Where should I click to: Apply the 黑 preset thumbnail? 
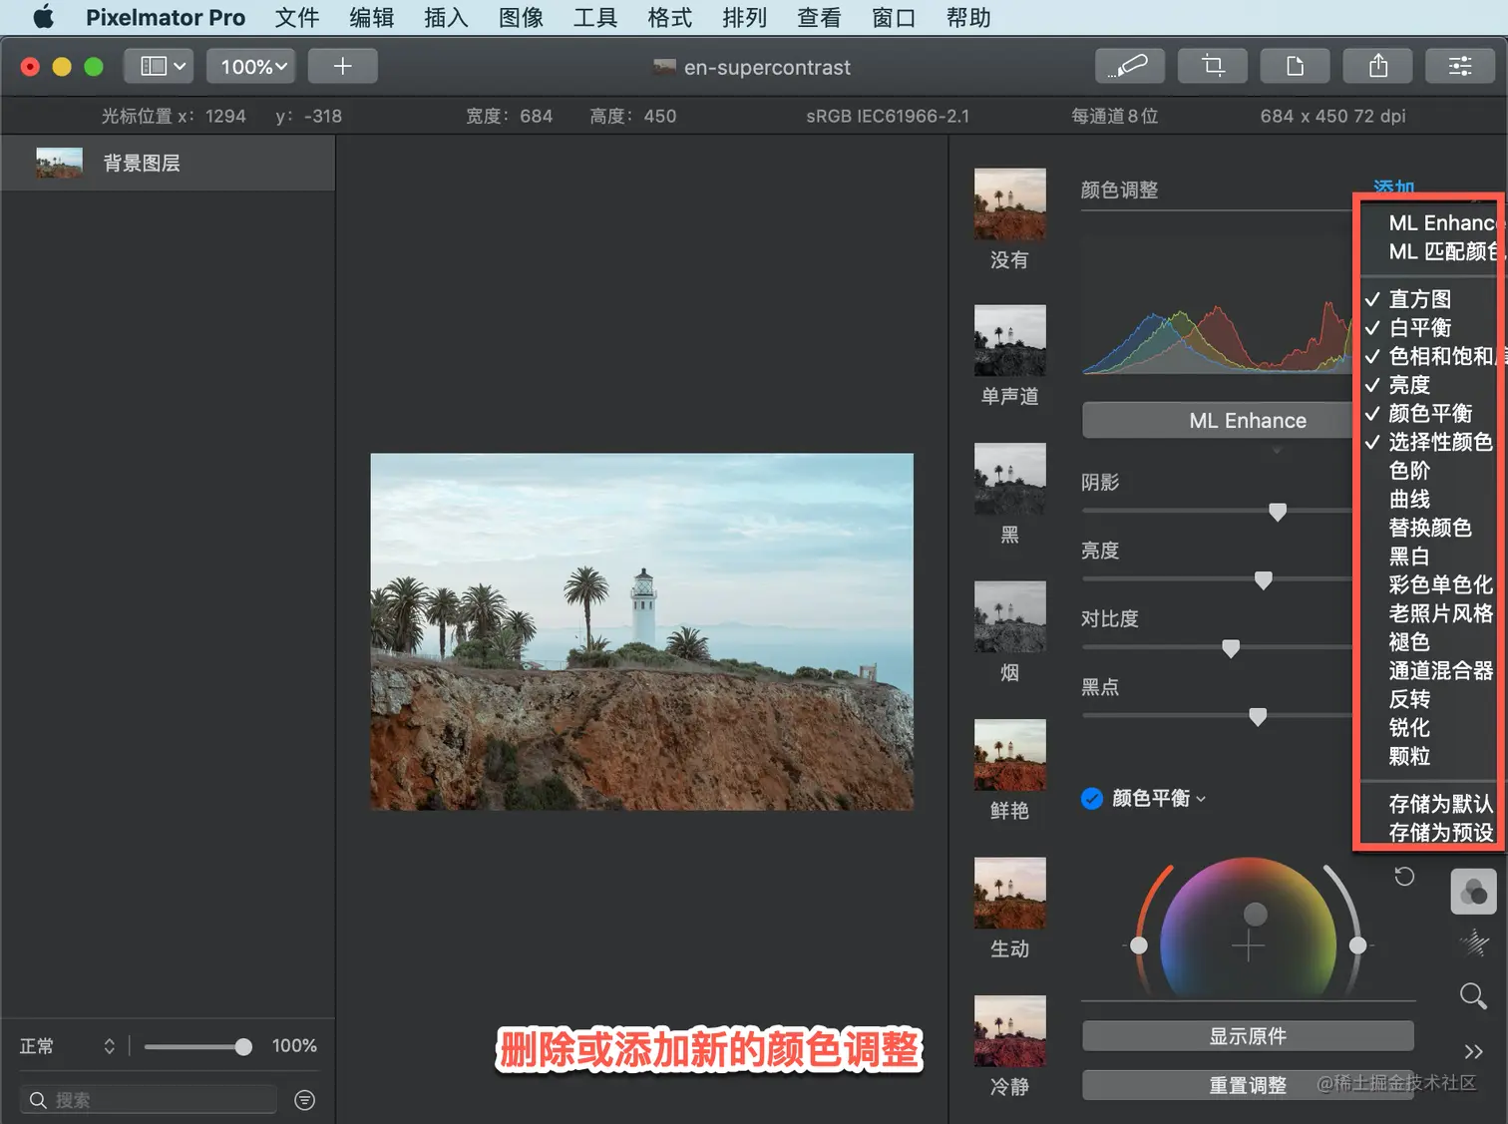click(1009, 479)
